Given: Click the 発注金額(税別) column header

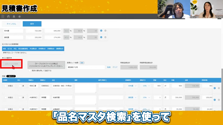Looking at the screenshot, I should 23,49.
